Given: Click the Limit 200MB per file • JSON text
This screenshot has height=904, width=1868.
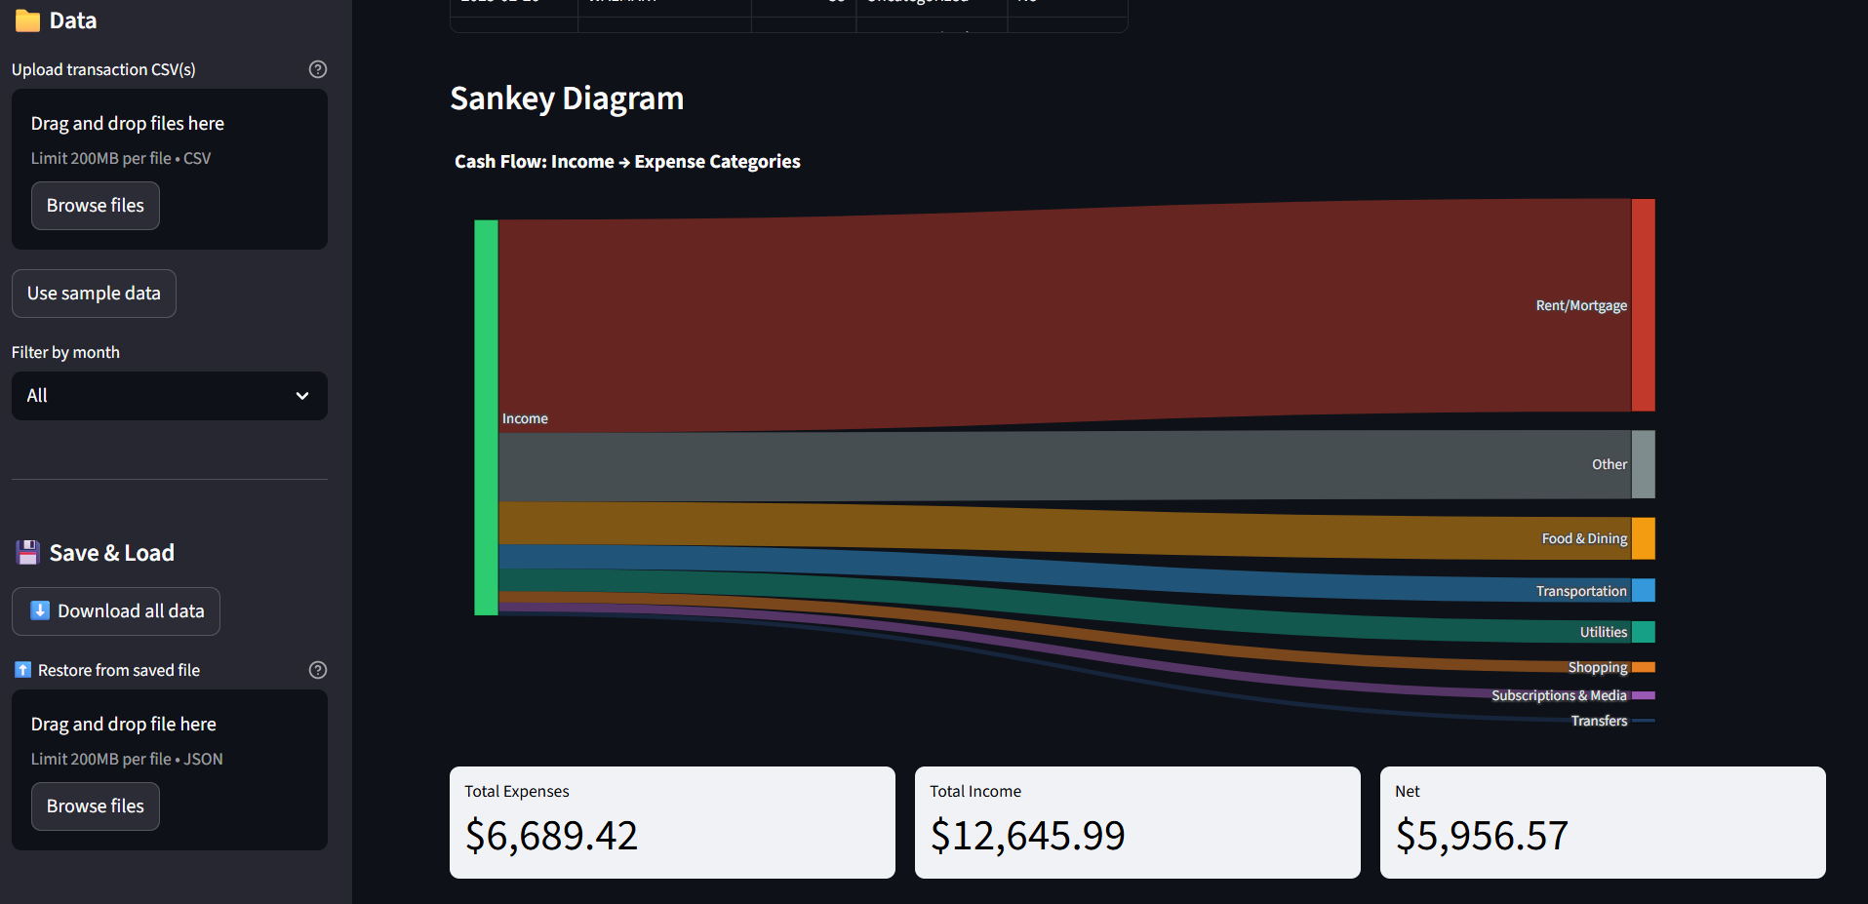Looking at the screenshot, I should 127,759.
